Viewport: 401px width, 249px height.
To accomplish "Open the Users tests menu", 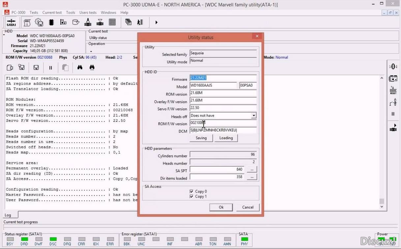I will tap(88, 13).
